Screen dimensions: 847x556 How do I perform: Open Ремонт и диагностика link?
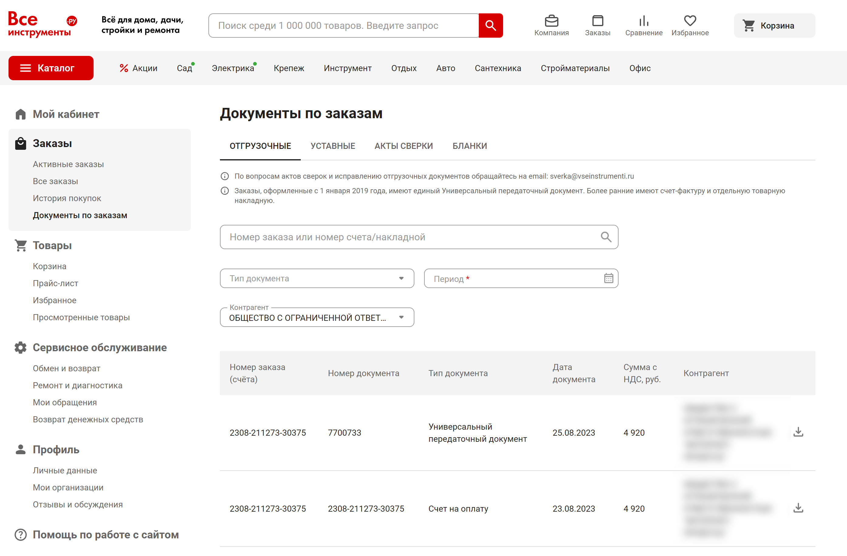pyautogui.click(x=77, y=386)
